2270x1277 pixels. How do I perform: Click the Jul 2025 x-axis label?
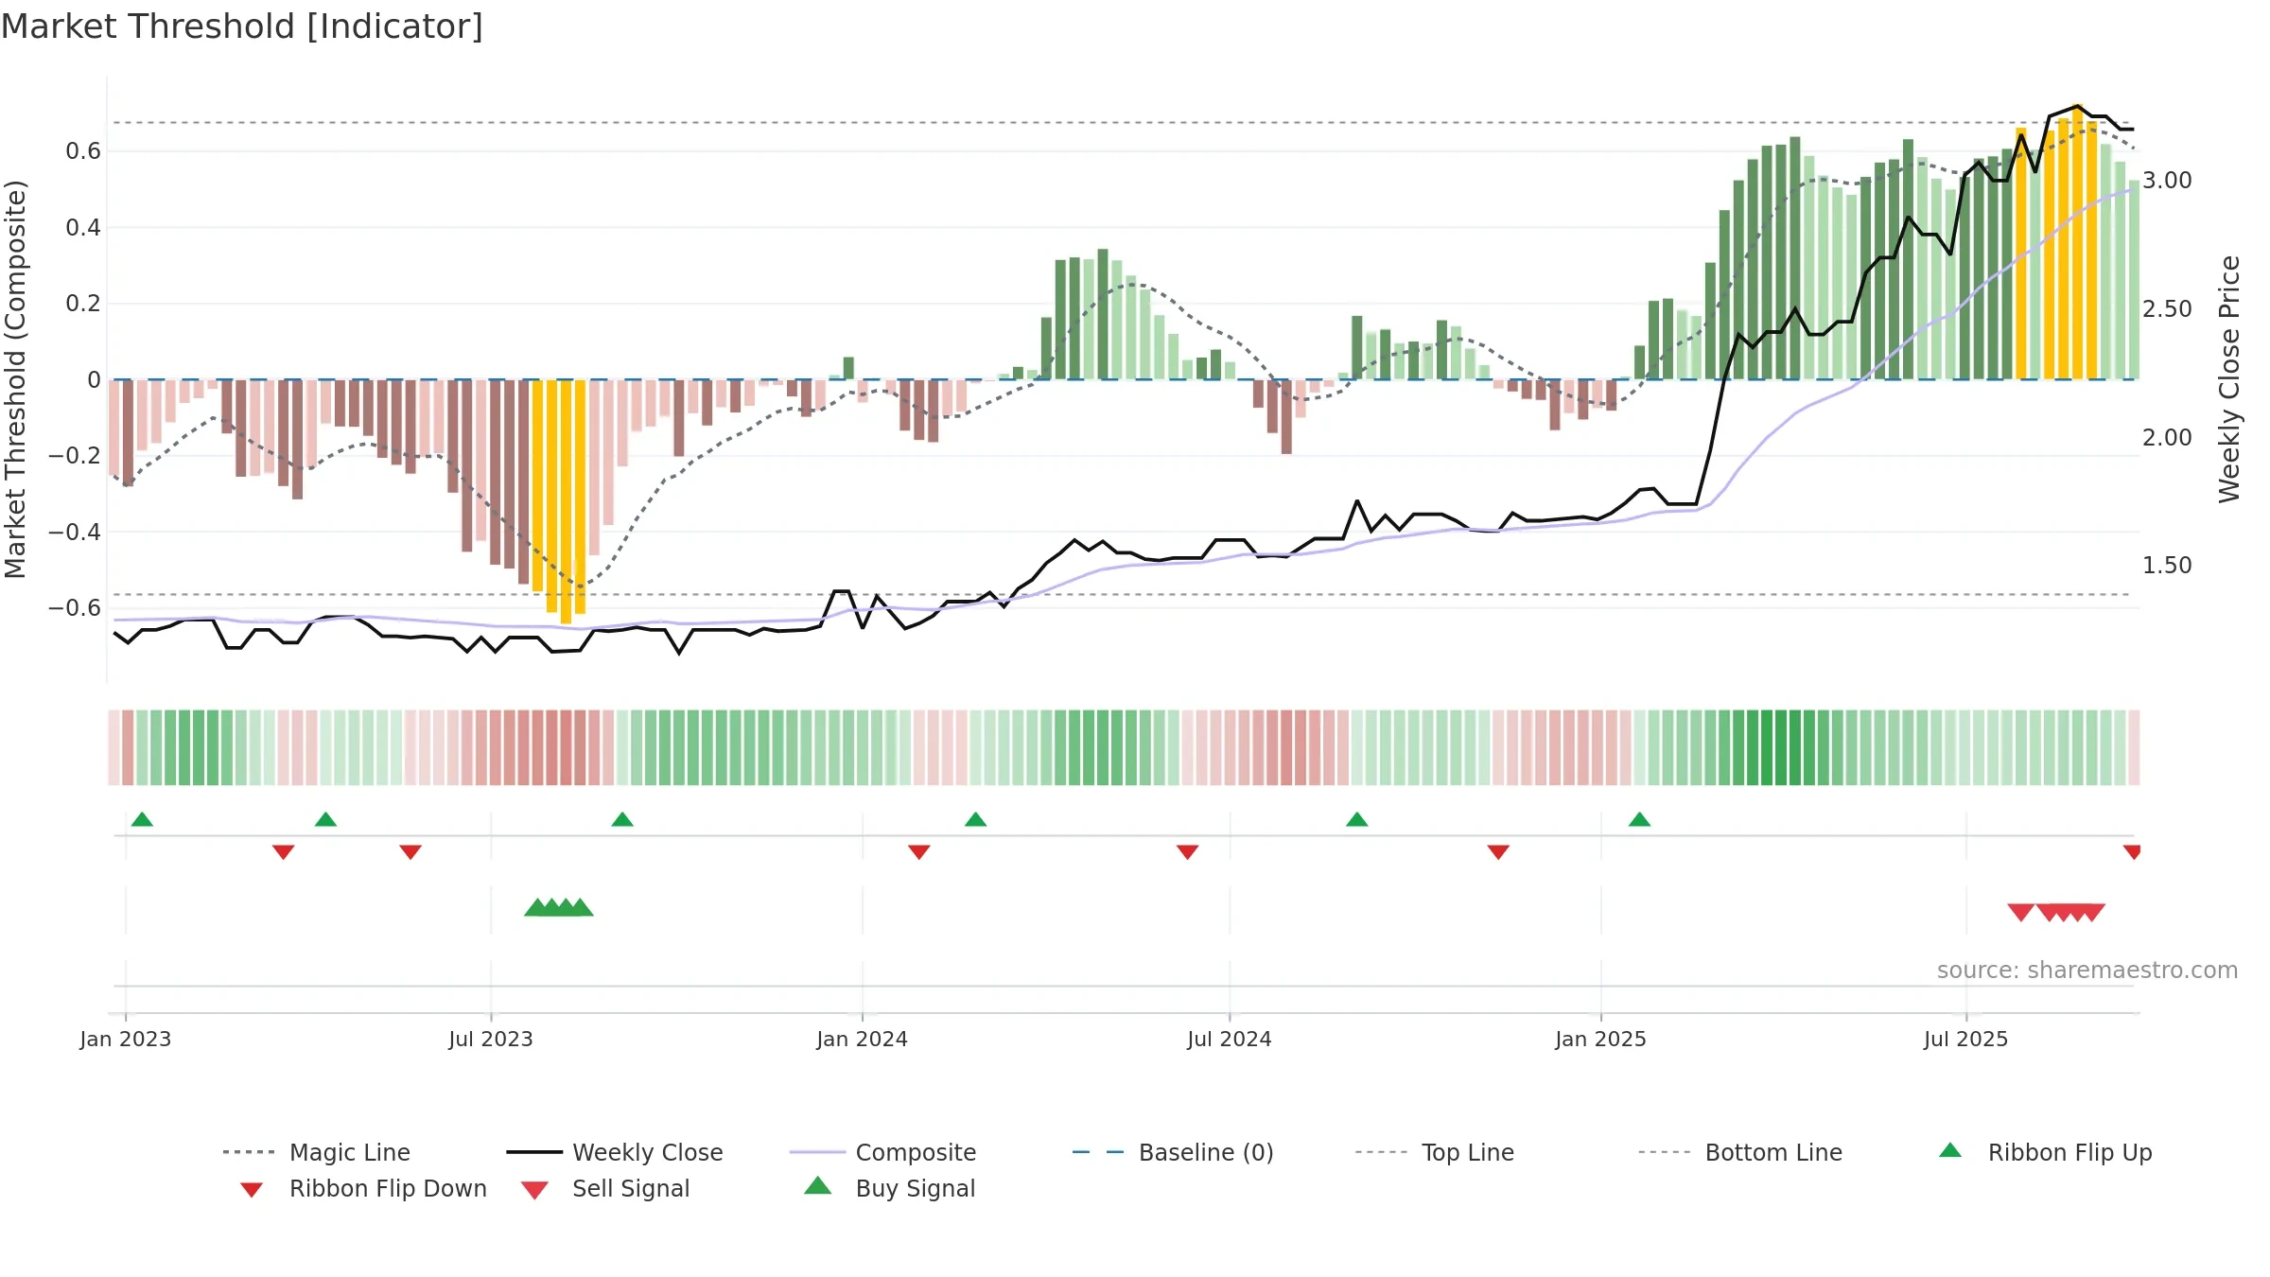point(1965,1039)
